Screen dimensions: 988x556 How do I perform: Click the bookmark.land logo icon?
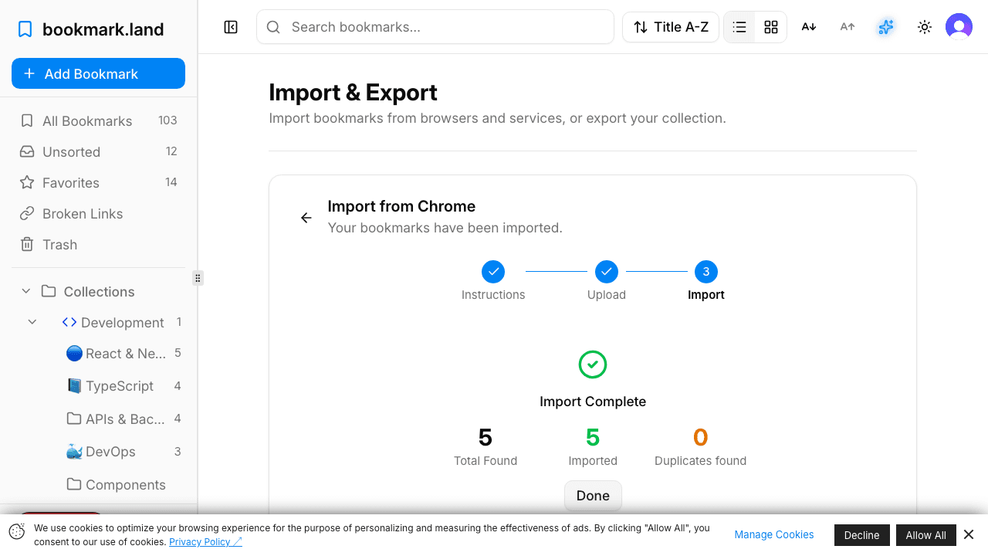pos(25,29)
